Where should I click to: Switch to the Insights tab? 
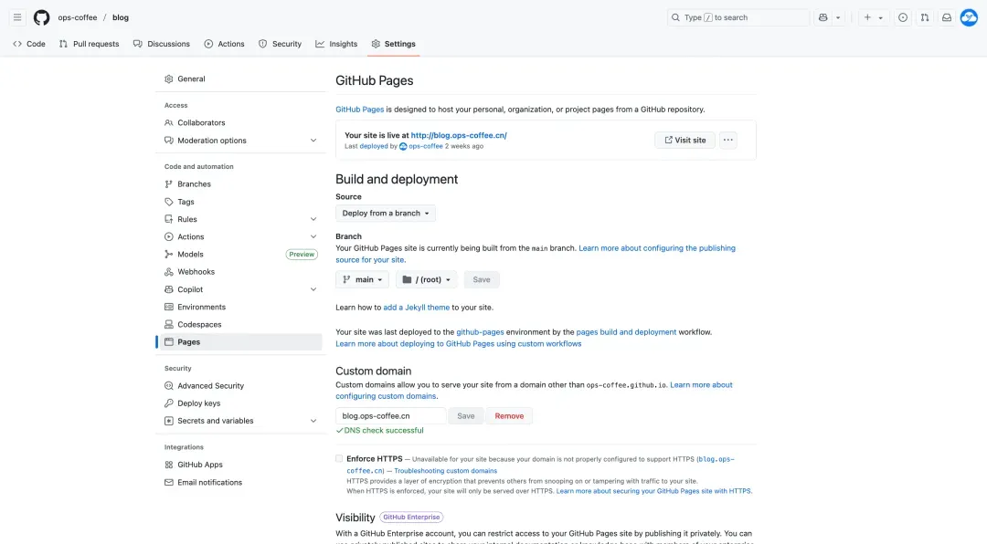[x=336, y=44]
